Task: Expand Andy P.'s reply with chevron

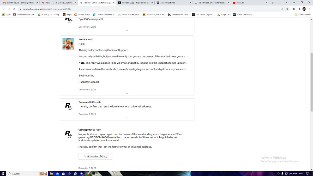Action: pyautogui.click(x=127, y=93)
